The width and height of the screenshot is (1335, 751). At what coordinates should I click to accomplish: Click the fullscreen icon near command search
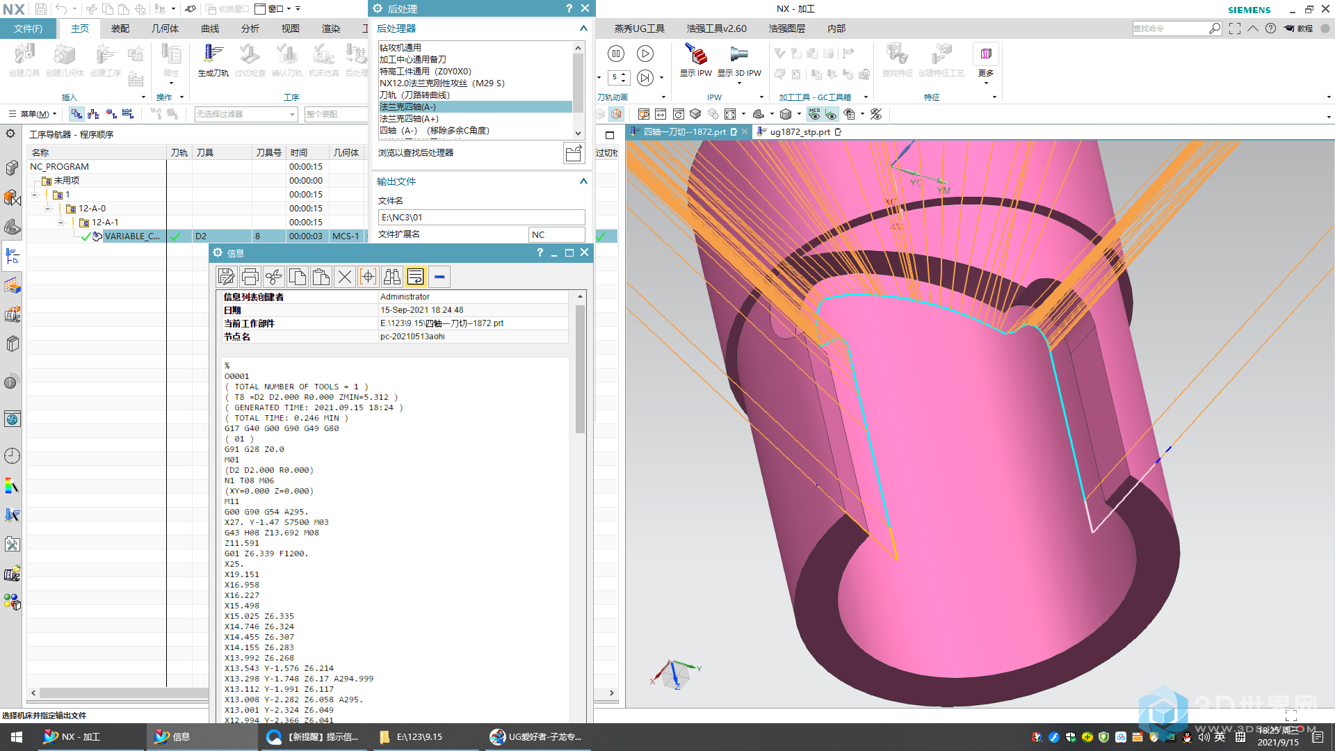(1234, 29)
